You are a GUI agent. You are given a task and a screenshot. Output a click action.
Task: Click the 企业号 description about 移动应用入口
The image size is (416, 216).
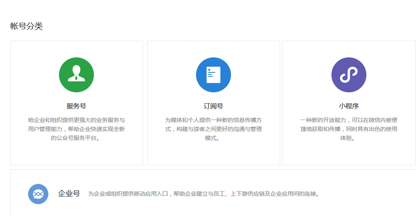pos(203,194)
